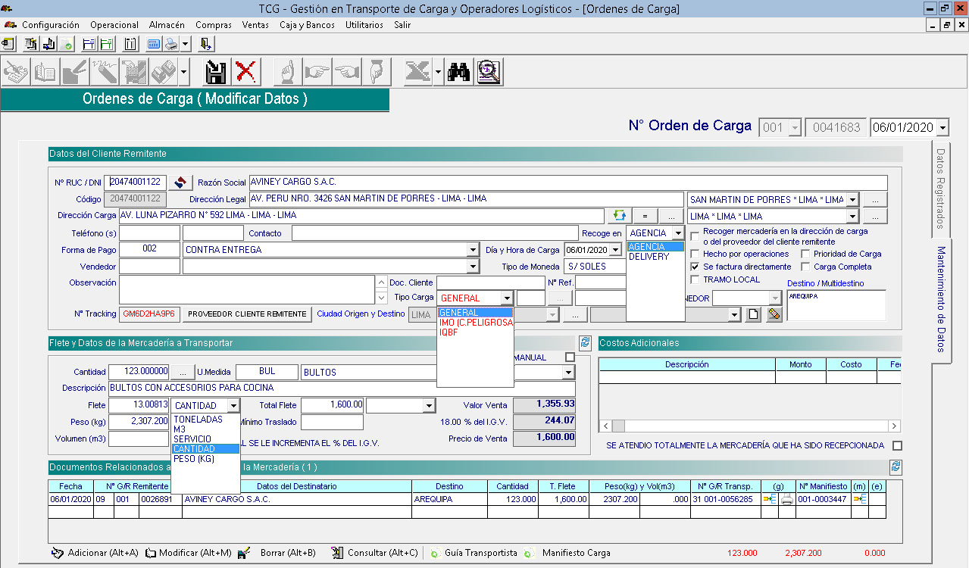
Task: Click PROVEEDOR CLIENTE REMITENTE button
Action: (247, 314)
